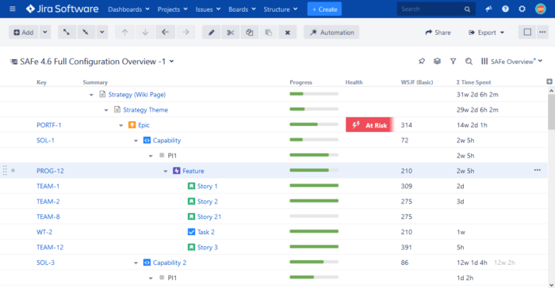Collapse the Strategy Theme row
The height and width of the screenshot is (288, 555).
pos(106,110)
